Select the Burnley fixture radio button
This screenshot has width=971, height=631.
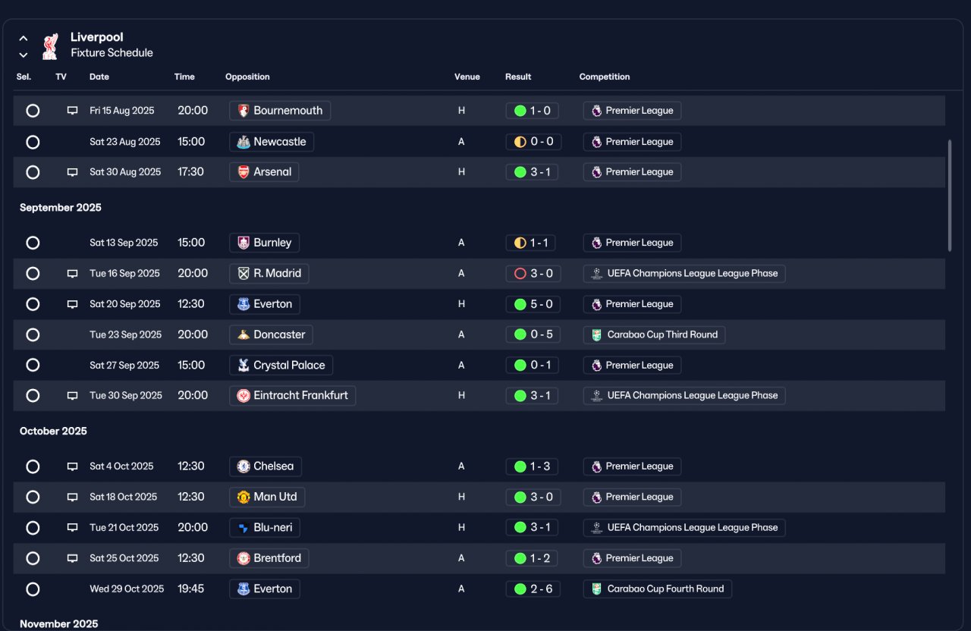pyautogui.click(x=33, y=243)
